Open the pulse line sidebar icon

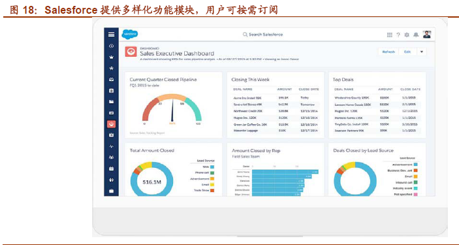click(111, 146)
